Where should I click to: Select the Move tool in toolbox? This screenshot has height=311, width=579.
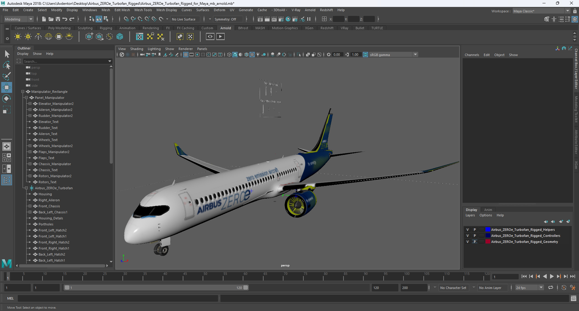pos(7,87)
